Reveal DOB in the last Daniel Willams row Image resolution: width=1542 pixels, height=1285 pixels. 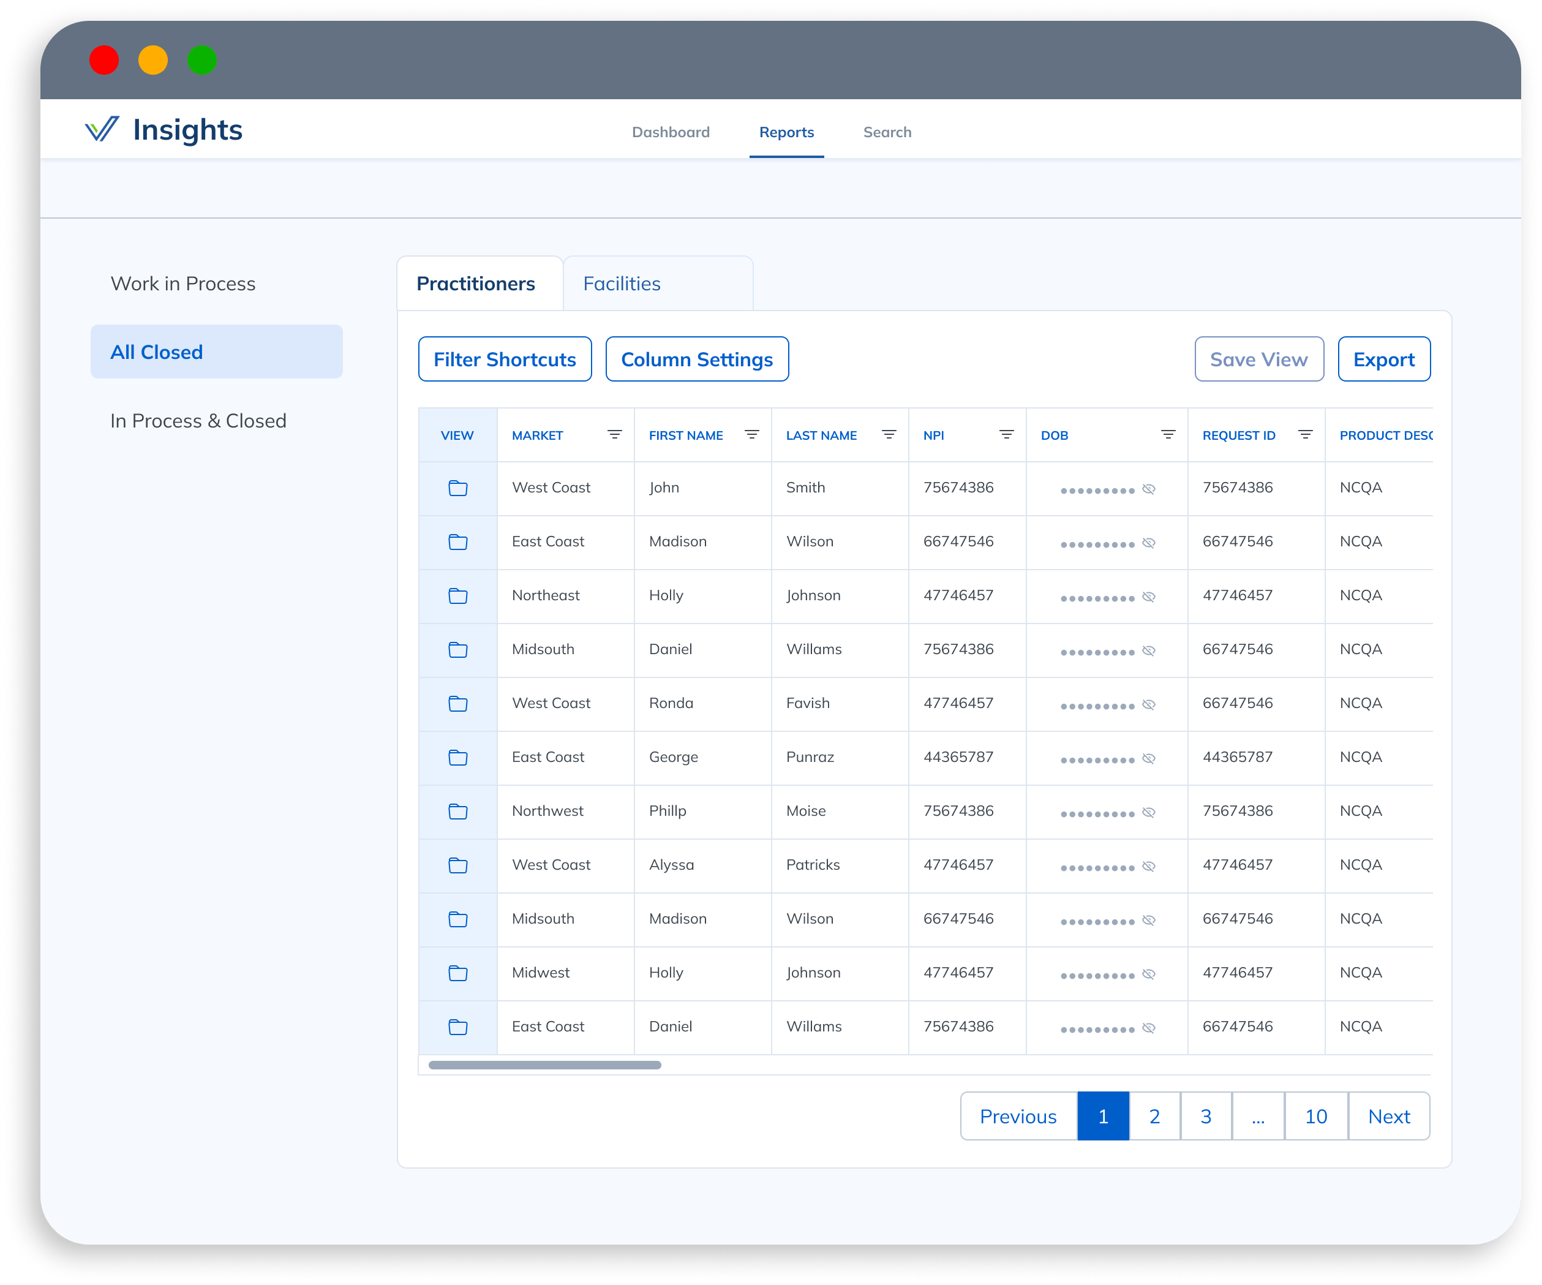[x=1148, y=1027]
